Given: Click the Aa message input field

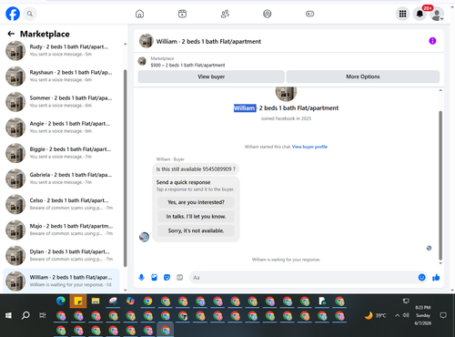Looking at the screenshot, I should 303,278.
